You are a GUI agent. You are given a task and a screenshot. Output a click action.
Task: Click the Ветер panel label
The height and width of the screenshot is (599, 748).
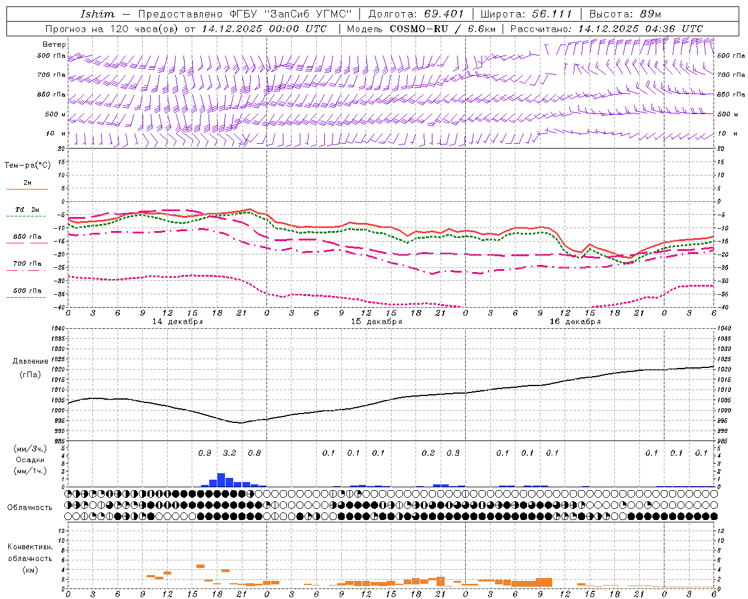pos(54,44)
